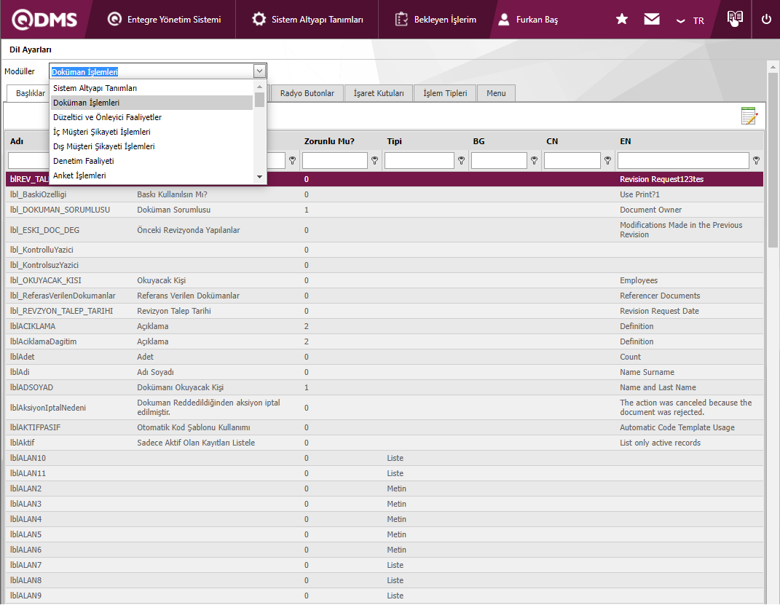This screenshot has width=780, height=605.
Task: Select the lblALAN5 row
Action: pos(385,534)
